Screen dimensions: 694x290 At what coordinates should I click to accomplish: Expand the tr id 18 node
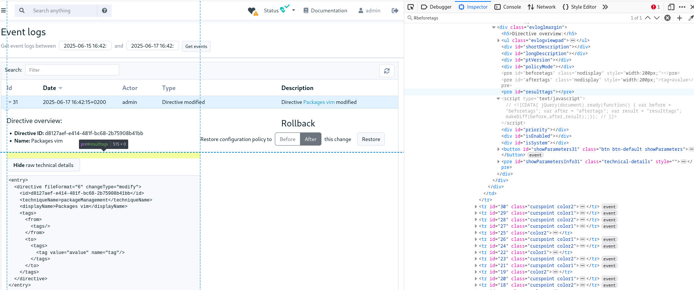click(476, 285)
